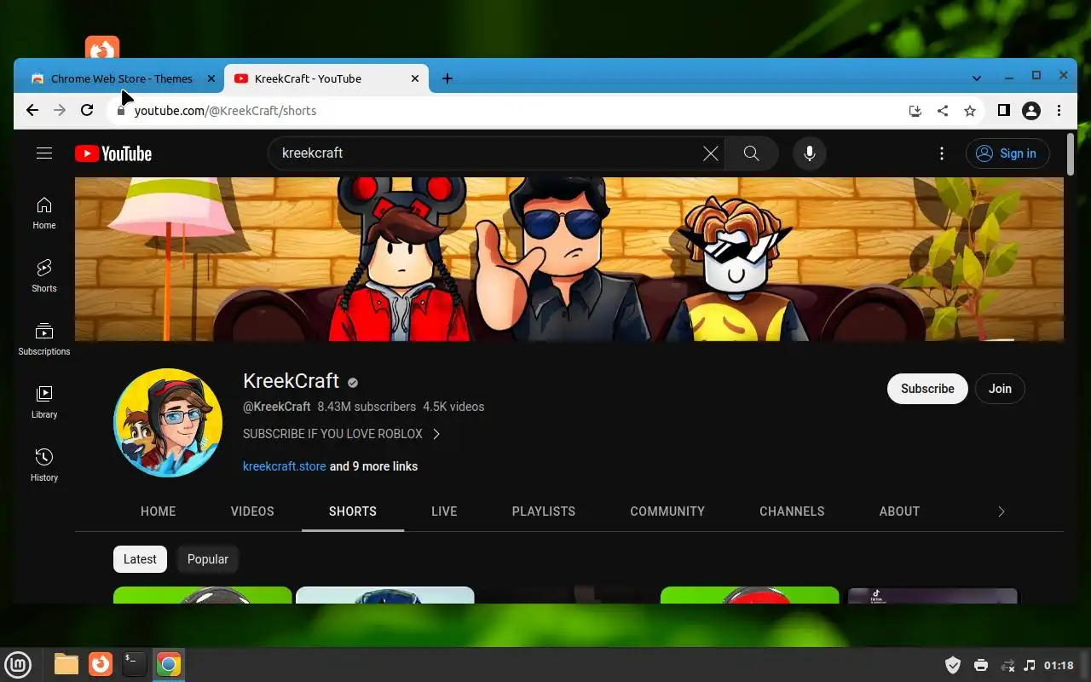
Task: Close the Chrome Web Store tab
Action: tap(211, 78)
